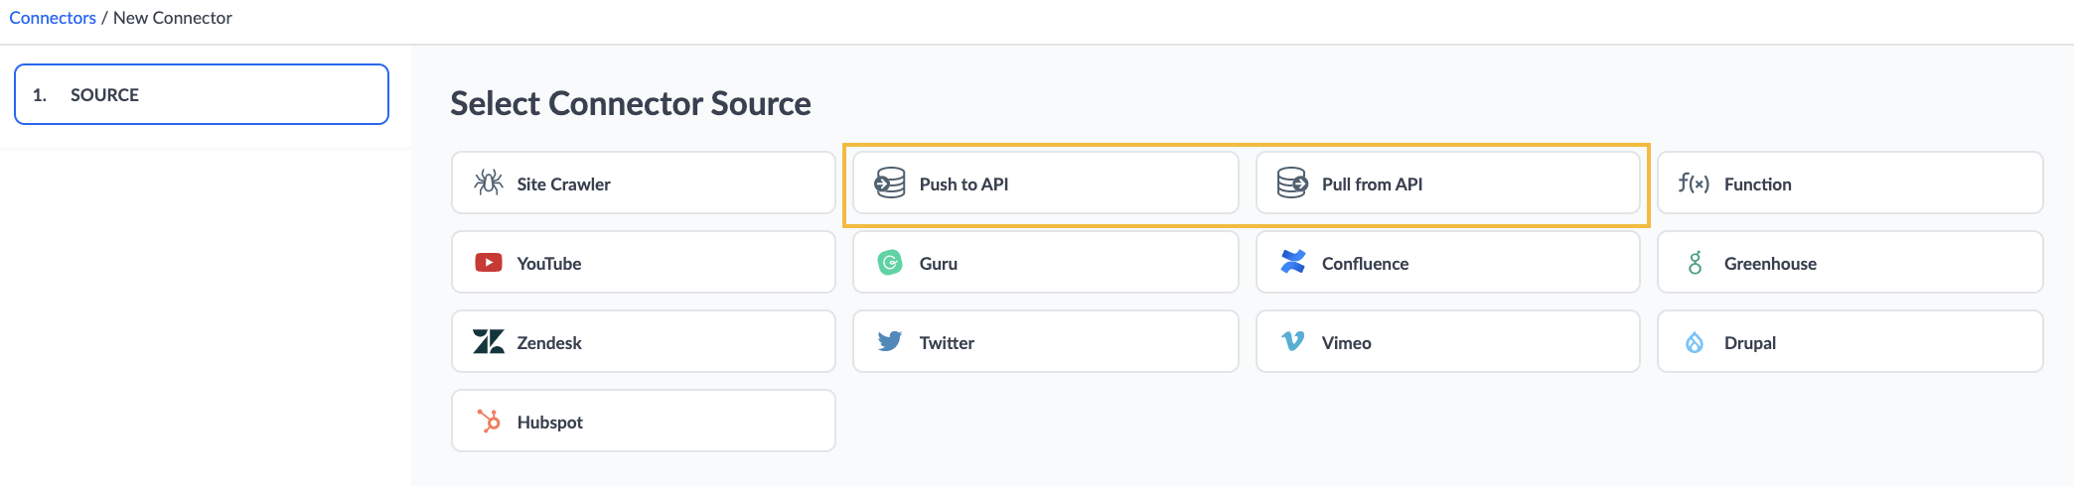Click the Zendesk logo icon
Image resolution: width=2074 pixels, height=486 pixels.
[x=488, y=341]
